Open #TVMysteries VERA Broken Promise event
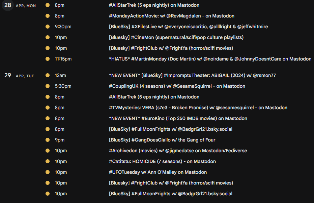This screenshot has width=314, height=203. click(198, 108)
